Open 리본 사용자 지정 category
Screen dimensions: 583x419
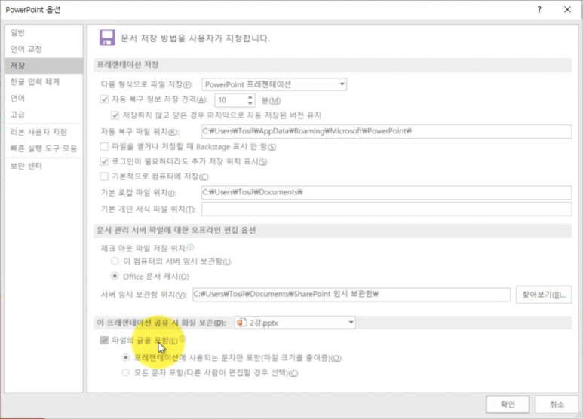click(44, 132)
